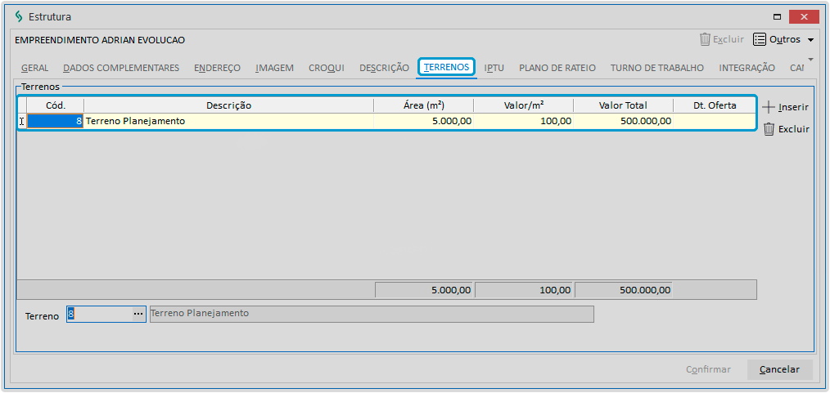
Task: Go to the INTEGRAÇÃO tab
Action: 747,68
